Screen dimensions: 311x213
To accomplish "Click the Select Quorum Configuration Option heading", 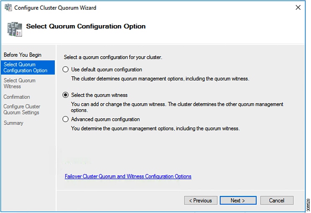I will click(x=86, y=26).
